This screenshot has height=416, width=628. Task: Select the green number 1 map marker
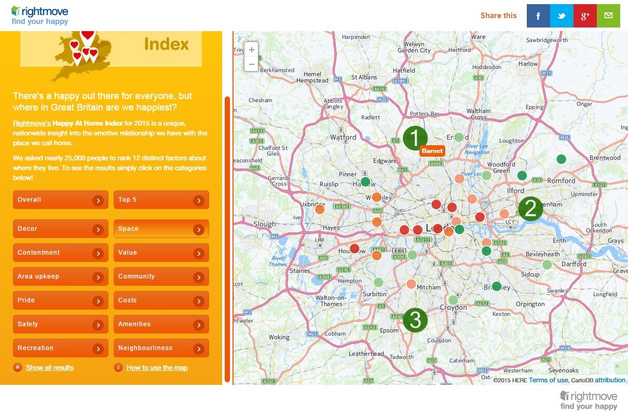click(x=414, y=137)
